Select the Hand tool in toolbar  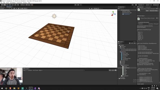point(2,5)
